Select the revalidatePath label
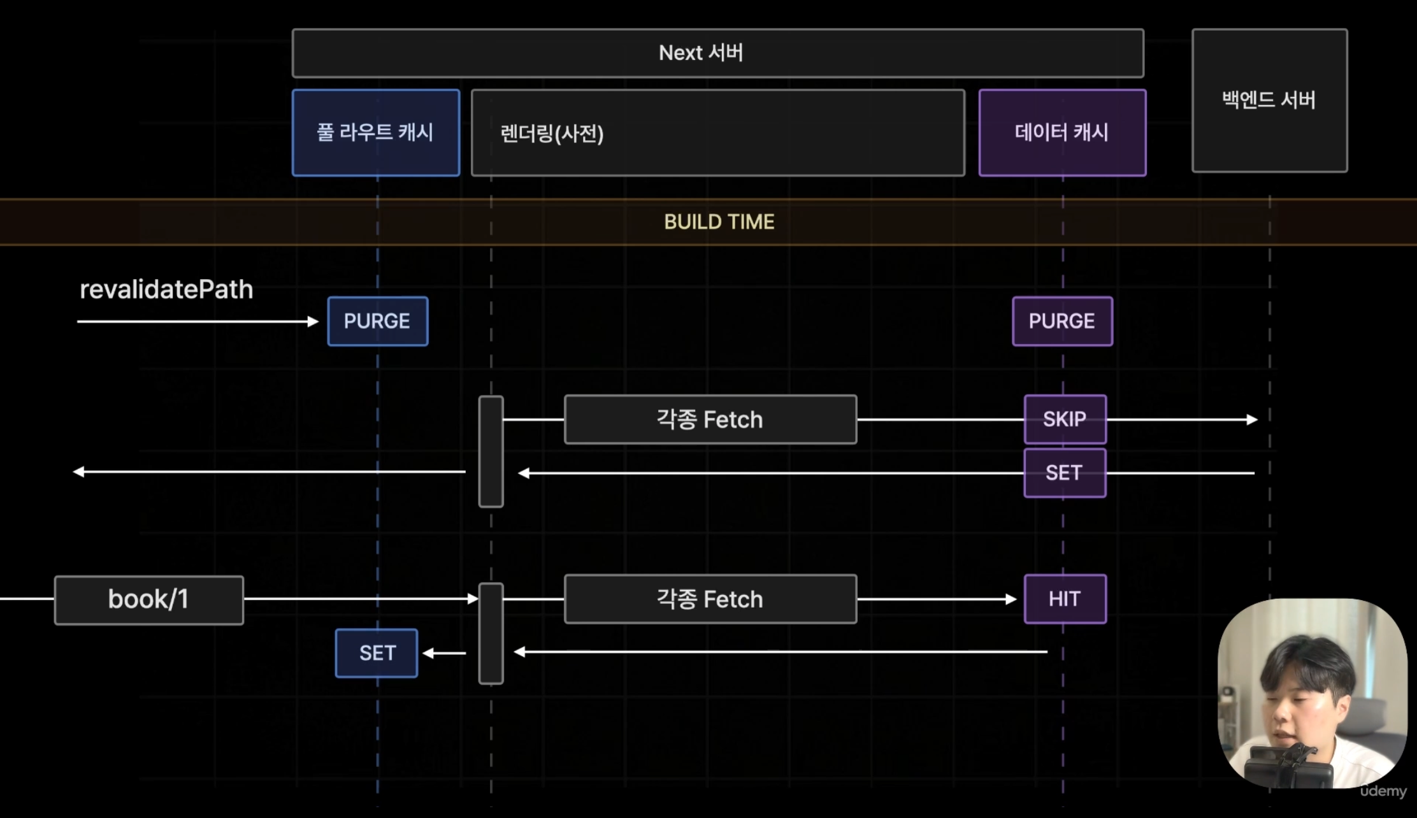The height and width of the screenshot is (818, 1417). click(x=166, y=289)
